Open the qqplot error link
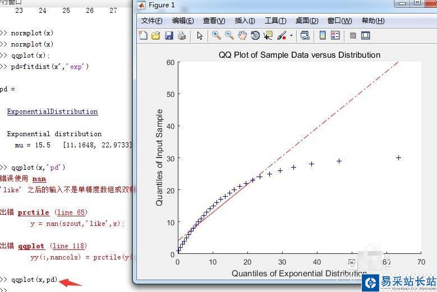Viewport: 437px width, 292px height. [x=31, y=246]
